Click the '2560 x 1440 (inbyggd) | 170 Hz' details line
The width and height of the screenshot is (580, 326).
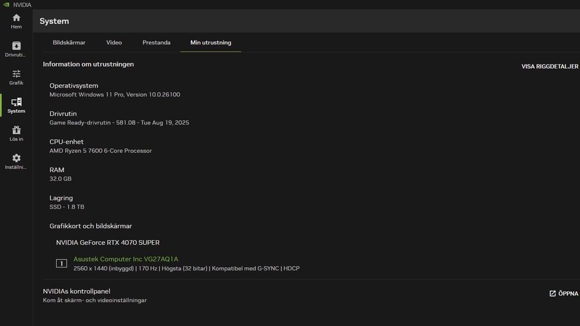coord(186,269)
